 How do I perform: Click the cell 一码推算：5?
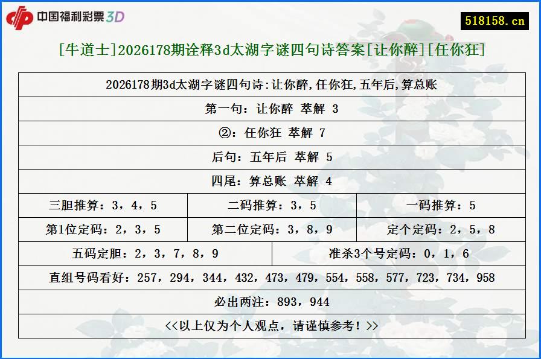pyautogui.click(x=441, y=206)
